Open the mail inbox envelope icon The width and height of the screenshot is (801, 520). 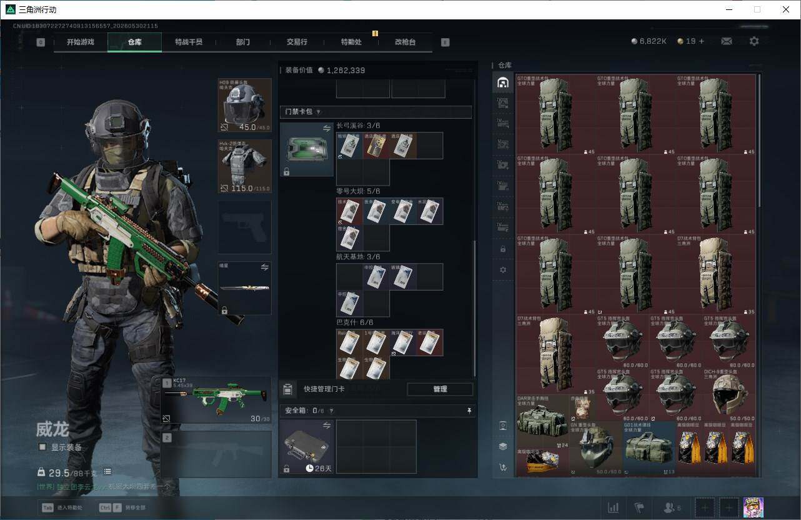(726, 41)
